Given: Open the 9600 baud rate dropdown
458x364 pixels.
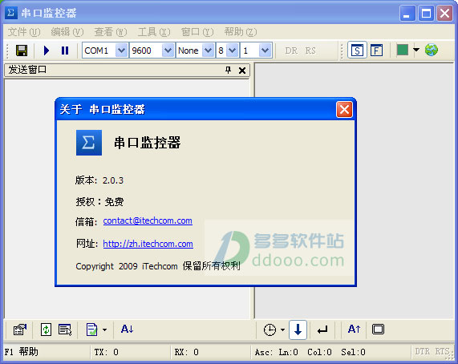Looking at the screenshot, I should click(168, 51).
